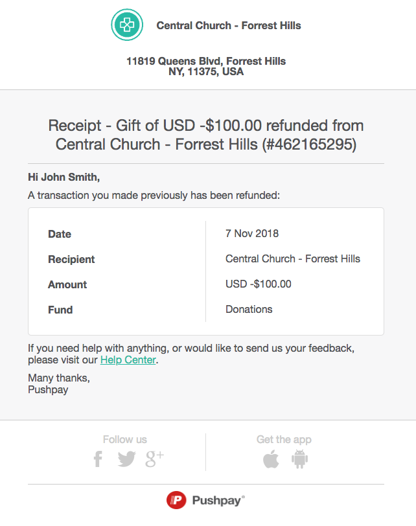The image size is (416, 526).
Task: Click the 'Follow us' label
Action: [x=125, y=439]
